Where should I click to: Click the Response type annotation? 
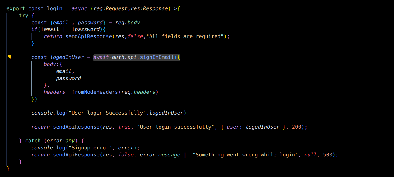[155, 8]
